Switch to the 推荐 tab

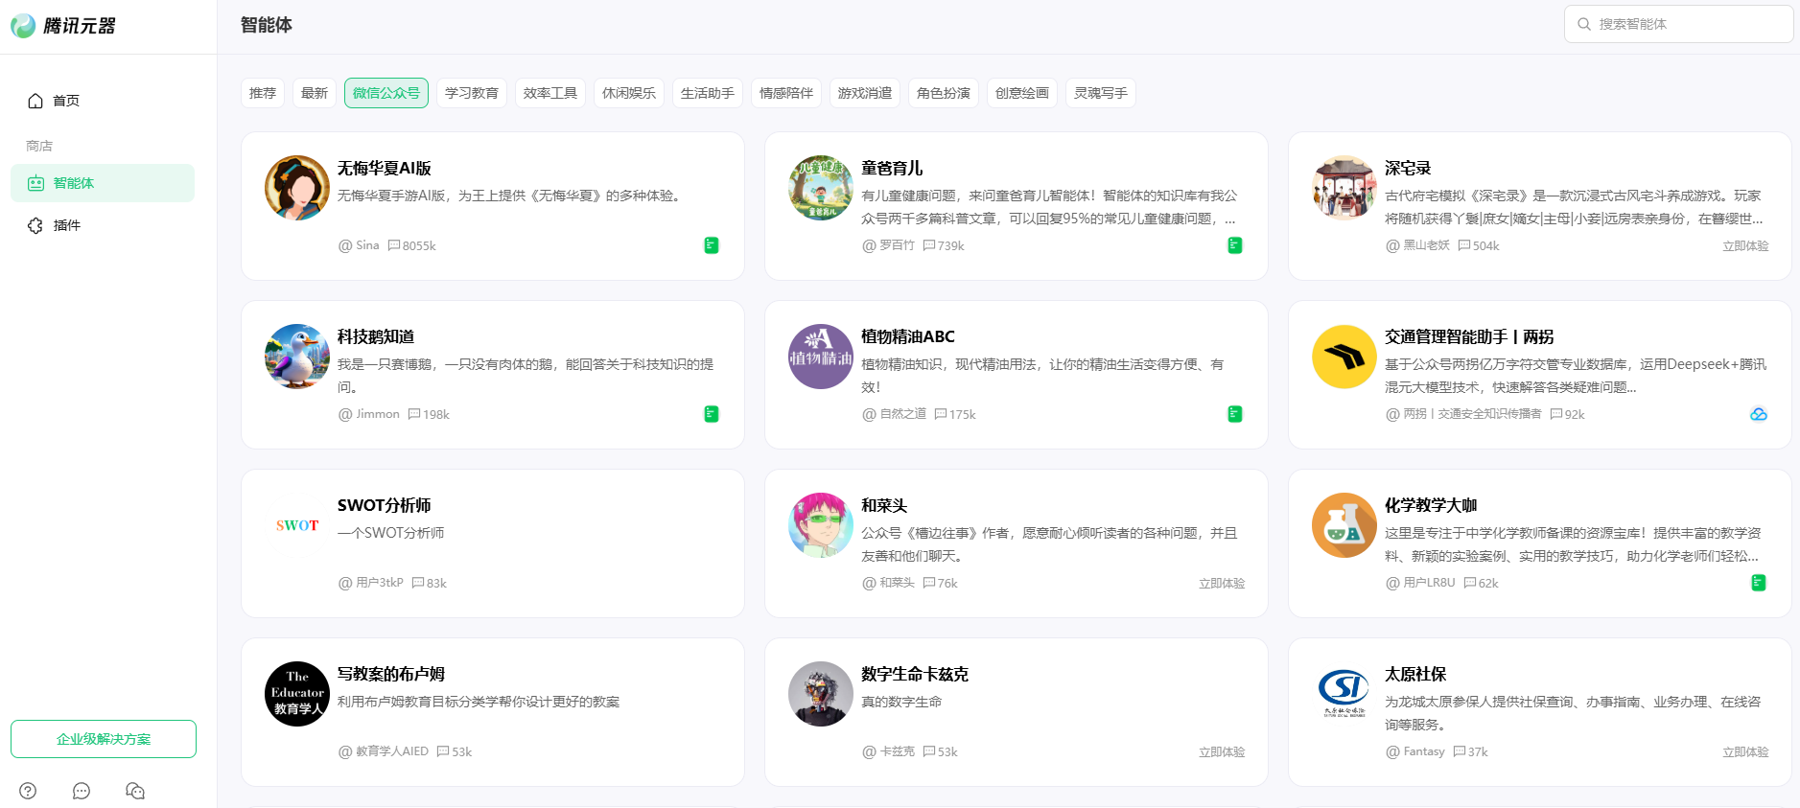pyautogui.click(x=263, y=93)
